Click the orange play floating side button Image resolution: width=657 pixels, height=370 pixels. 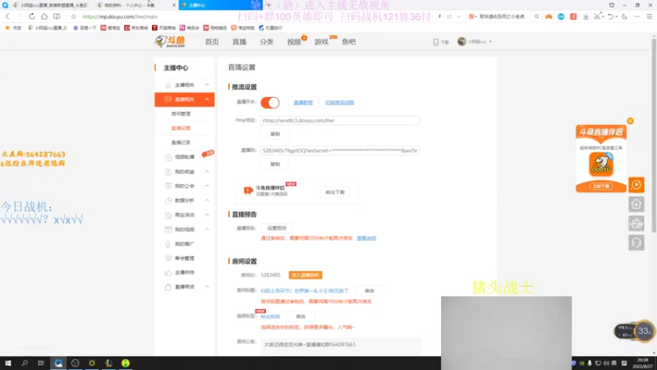pyautogui.click(x=636, y=184)
